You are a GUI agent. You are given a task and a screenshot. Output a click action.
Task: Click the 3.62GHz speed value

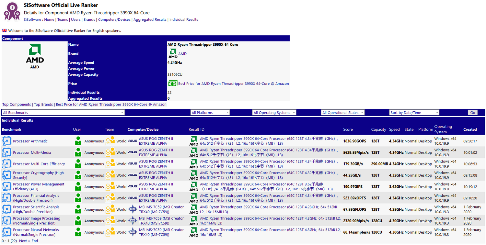point(396,187)
